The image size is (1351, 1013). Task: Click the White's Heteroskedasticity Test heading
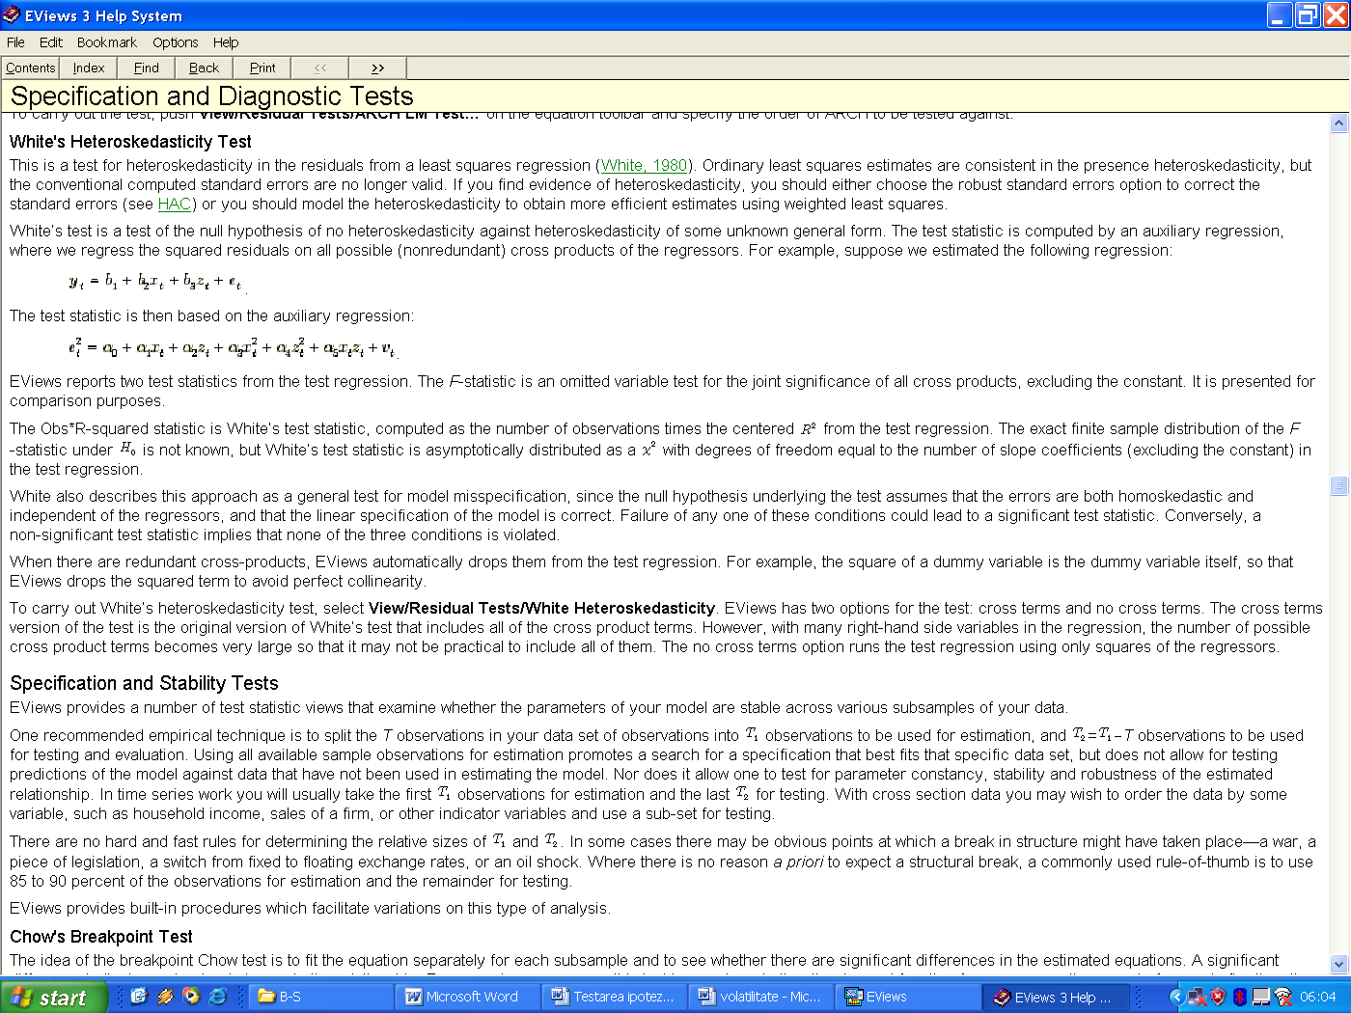(x=130, y=142)
